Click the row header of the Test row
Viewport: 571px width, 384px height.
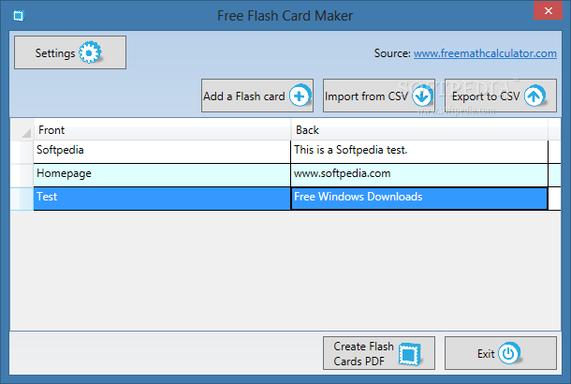click(x=22, y=199)
